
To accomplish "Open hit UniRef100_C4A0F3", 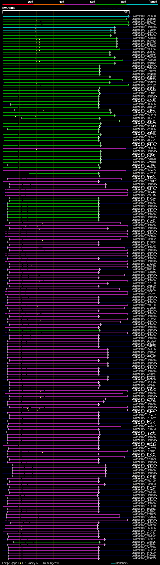I will tap(143, 222).
